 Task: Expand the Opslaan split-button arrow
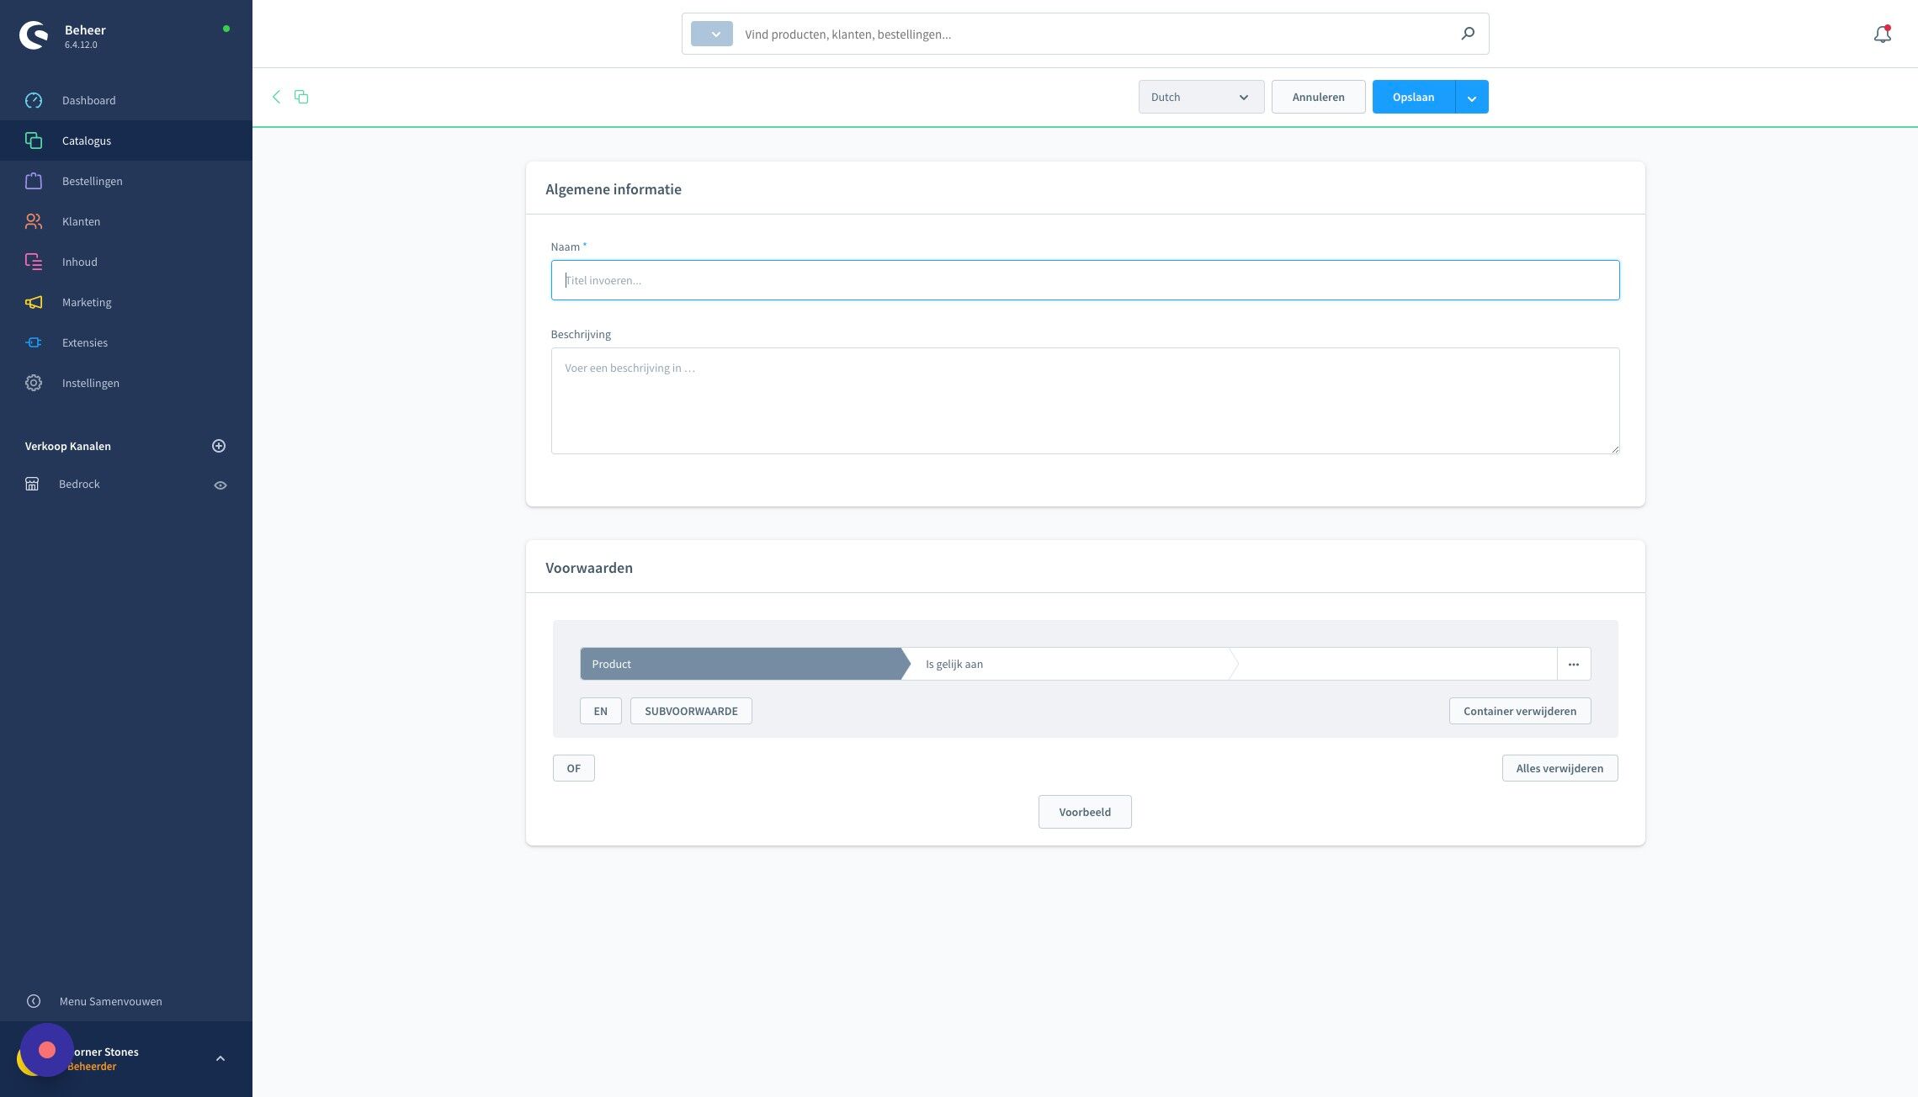coord(1472,97)
